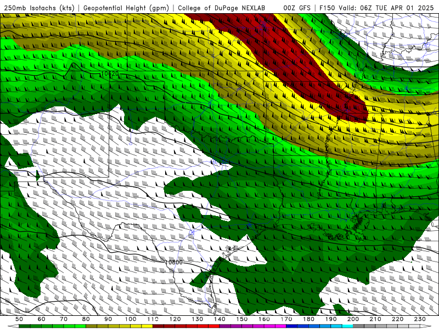
Task: Click the 80 knot scale label
Action: tap(86, 319)
